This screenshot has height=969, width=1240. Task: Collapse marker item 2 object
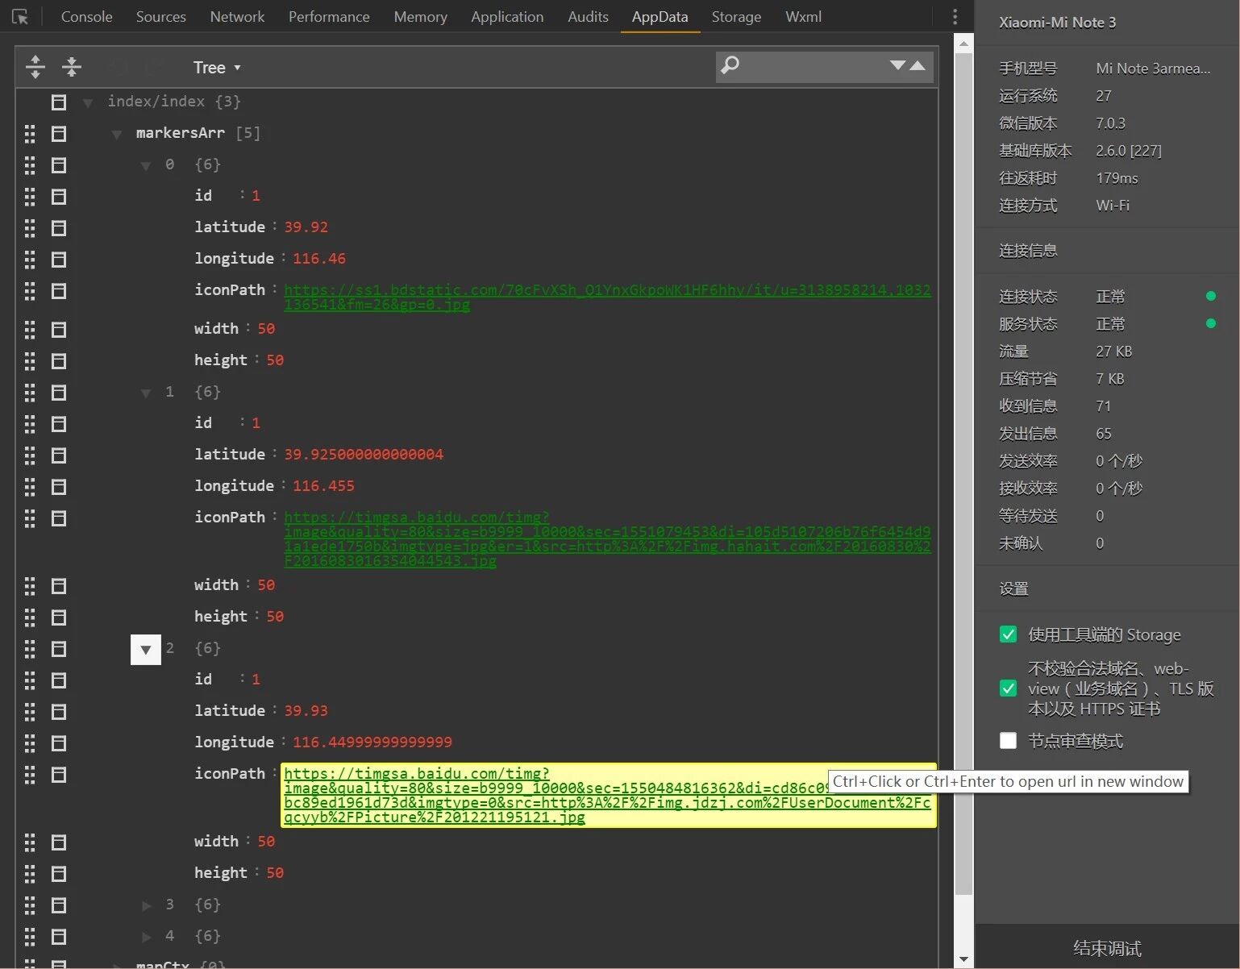(146, 650)
